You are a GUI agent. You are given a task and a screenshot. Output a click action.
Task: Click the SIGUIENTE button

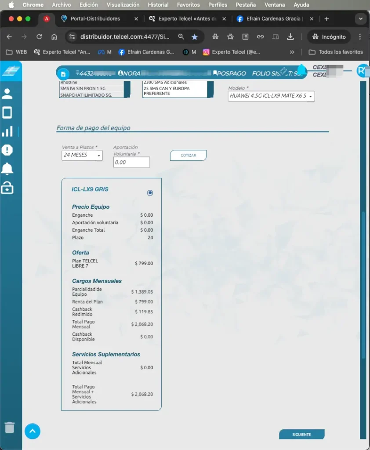(302, 434)
